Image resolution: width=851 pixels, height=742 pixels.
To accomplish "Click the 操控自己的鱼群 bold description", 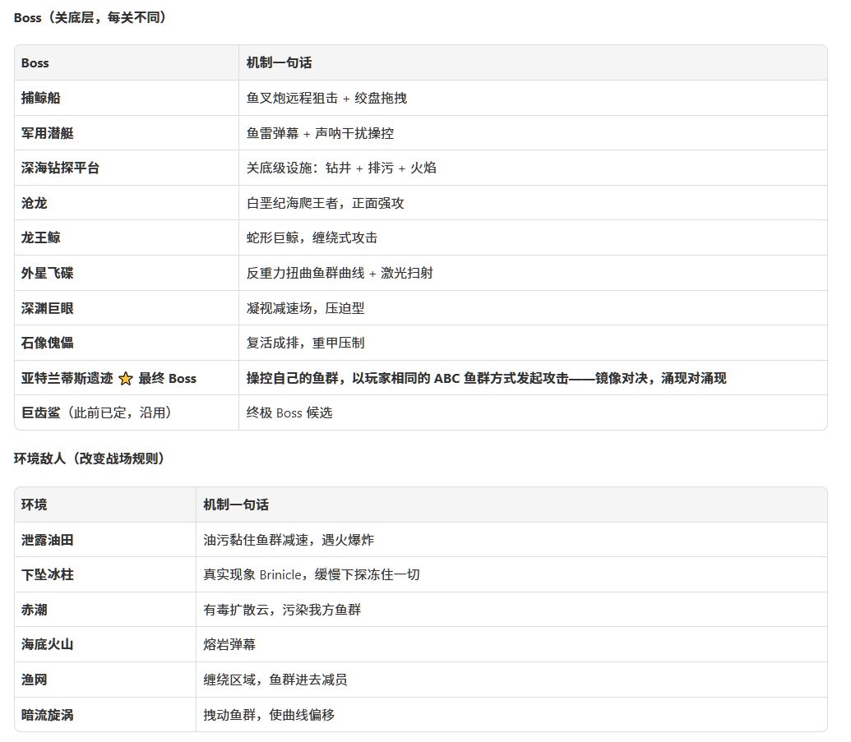I will (x=486, y=378).
